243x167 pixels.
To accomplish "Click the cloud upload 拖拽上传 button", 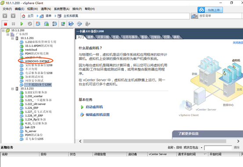I will point(210,10).
